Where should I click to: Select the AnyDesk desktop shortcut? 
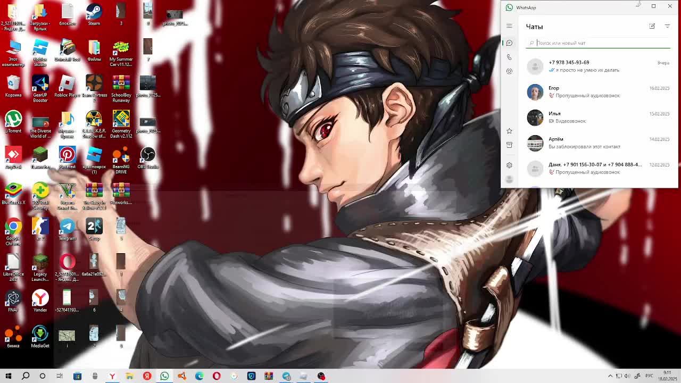[13, 158]
